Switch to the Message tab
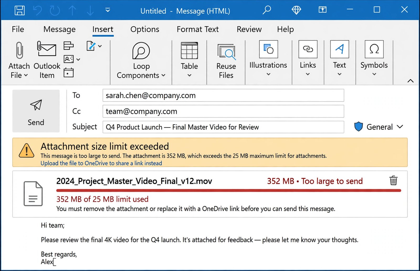Image resolution: width=420 pixels, height=271 pixels. pyautogui.click(x=60, y=29)
